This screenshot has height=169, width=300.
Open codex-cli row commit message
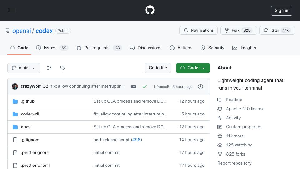click(x=130, y=114)
